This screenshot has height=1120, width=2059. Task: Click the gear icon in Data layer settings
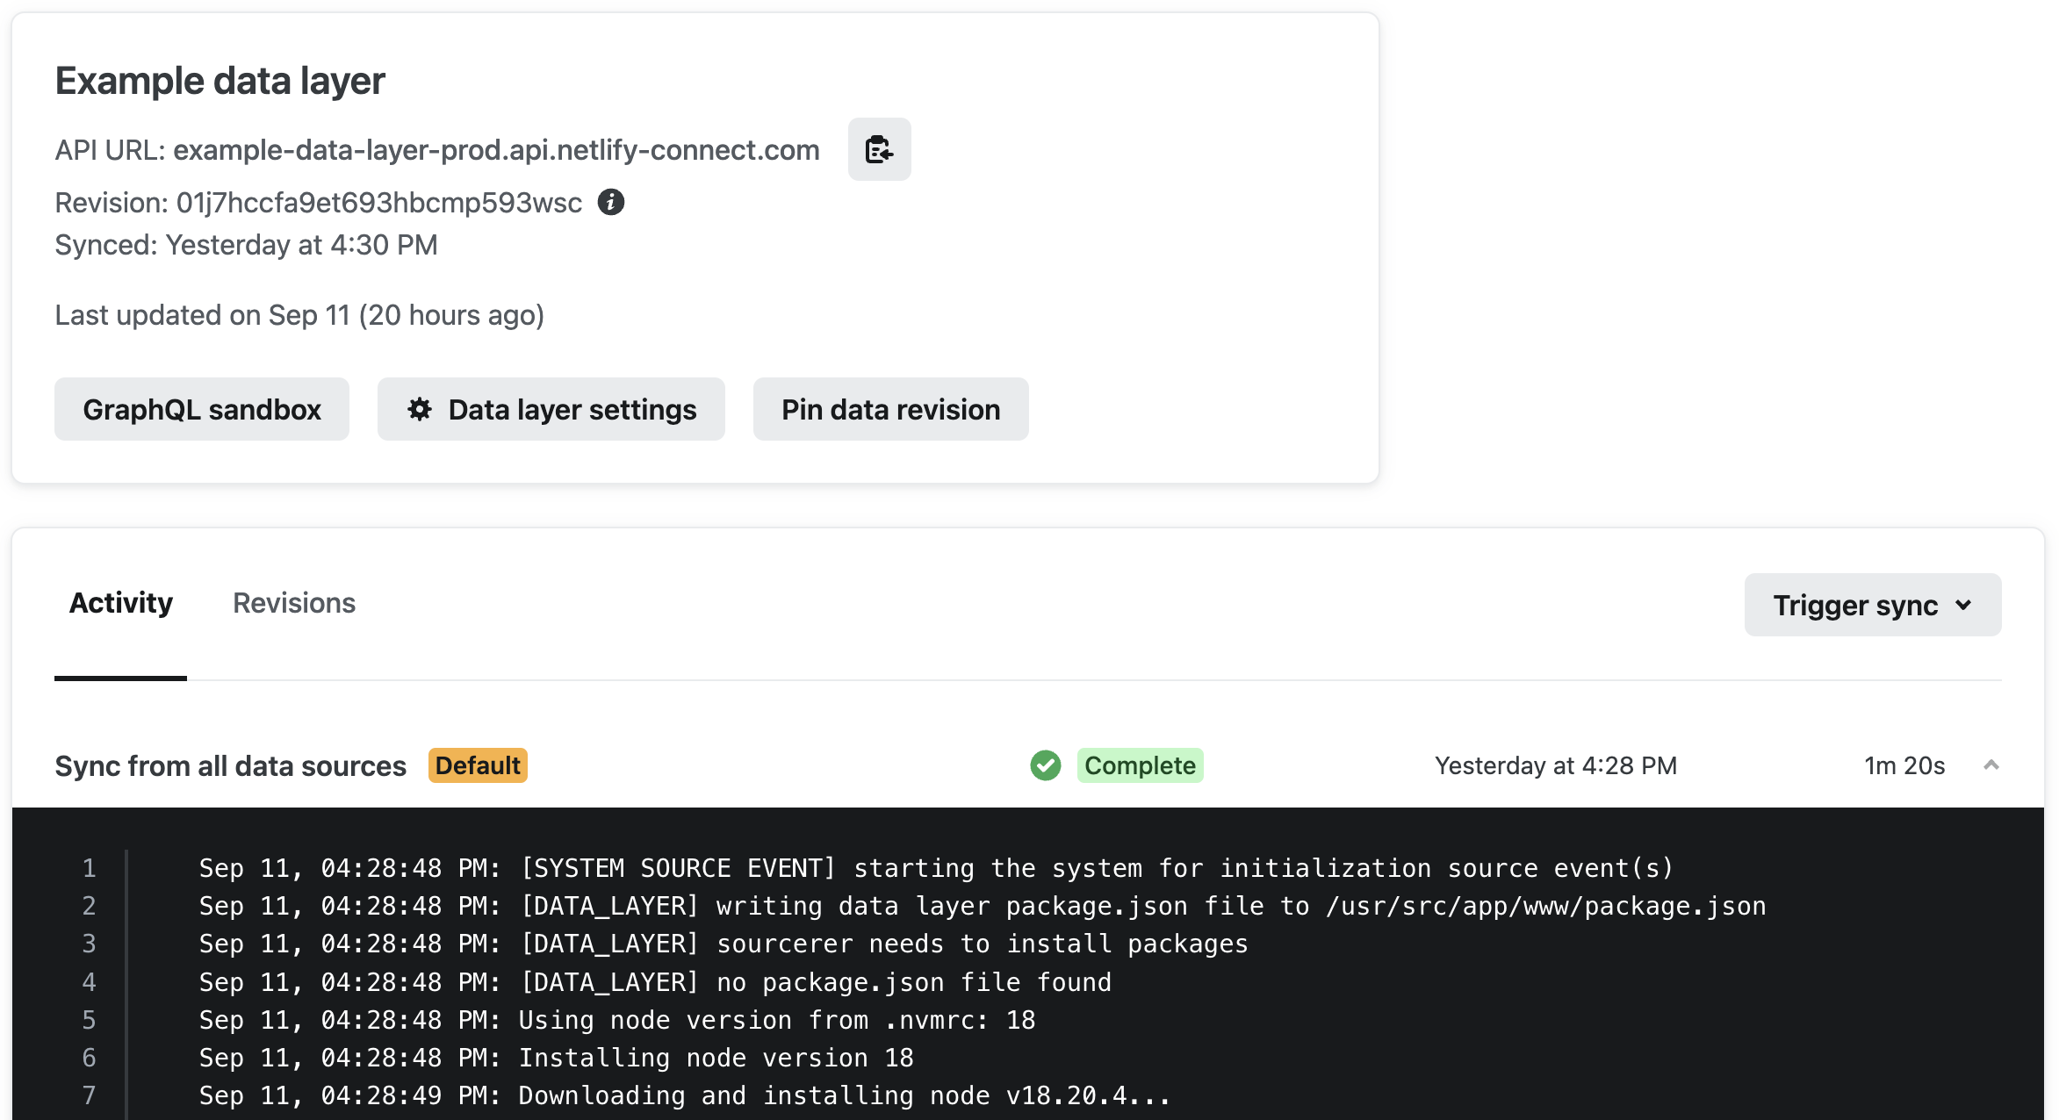click(420, 409)
